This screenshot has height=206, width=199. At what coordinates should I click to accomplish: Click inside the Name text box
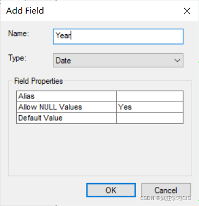click(118, 36)
